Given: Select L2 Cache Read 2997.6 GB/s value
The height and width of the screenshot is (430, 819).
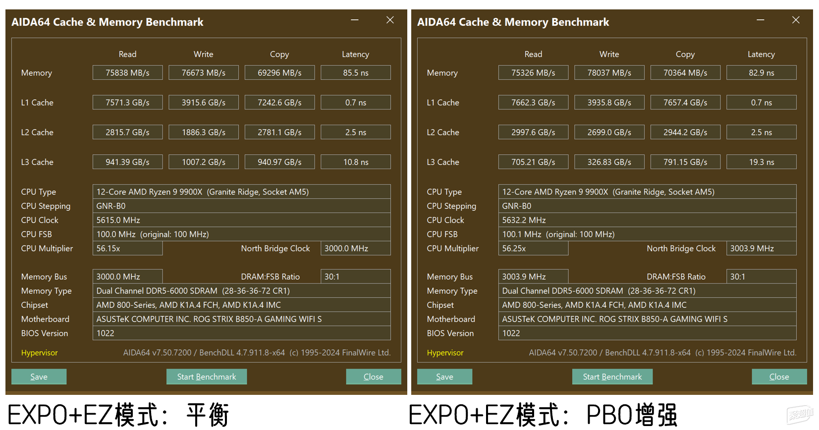Looking at the screenshot, I should coord(533,132).
